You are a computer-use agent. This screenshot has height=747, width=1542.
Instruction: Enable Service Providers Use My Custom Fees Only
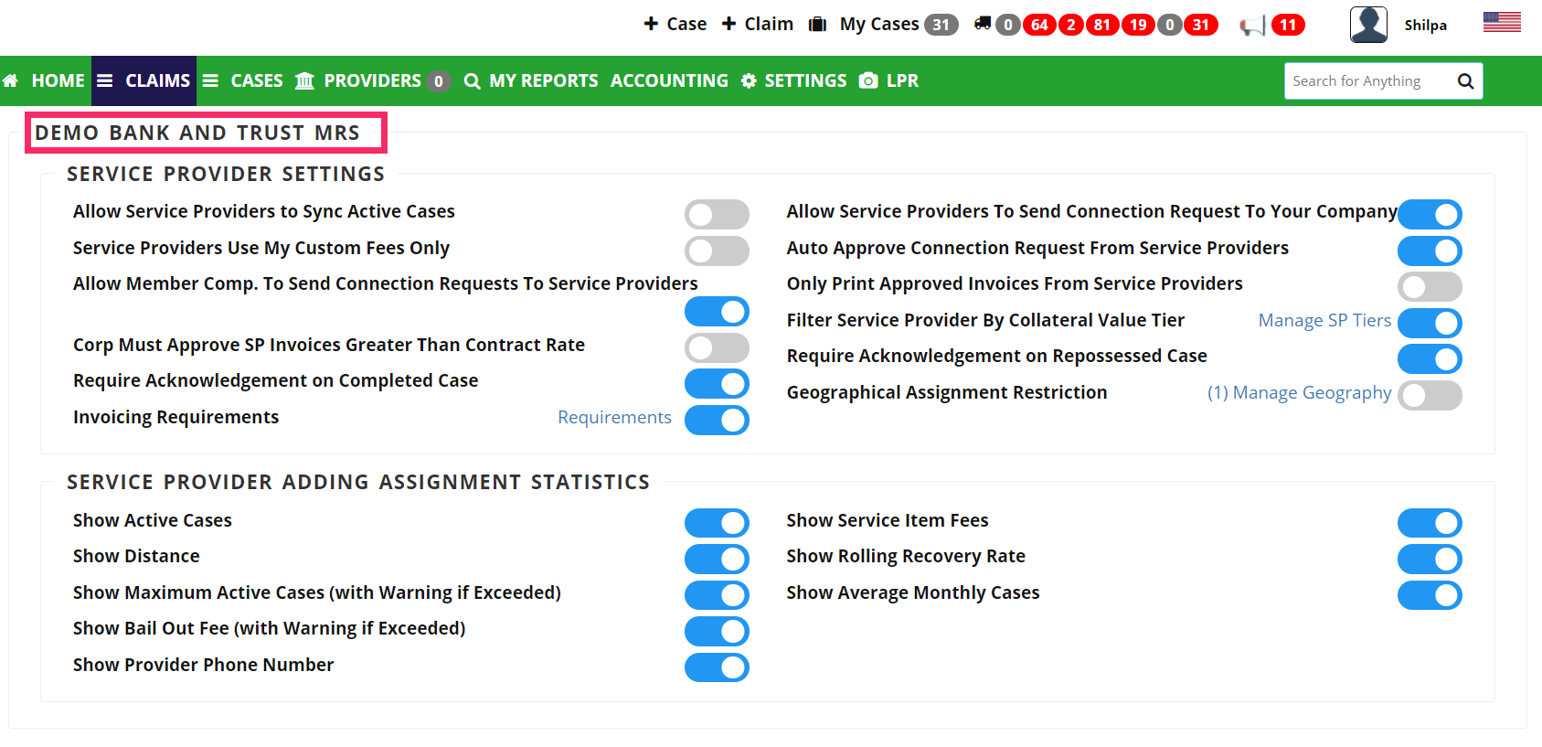pos(717,251)
